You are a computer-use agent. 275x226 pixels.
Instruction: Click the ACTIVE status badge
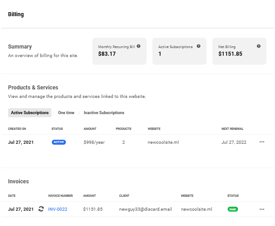point(59,142)
